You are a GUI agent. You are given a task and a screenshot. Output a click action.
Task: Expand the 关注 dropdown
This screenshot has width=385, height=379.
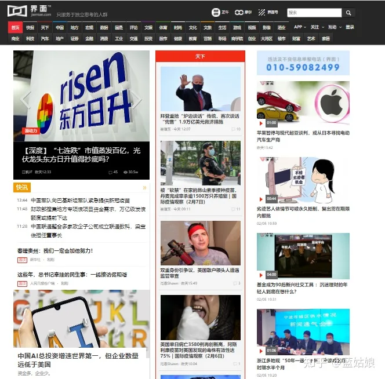[x=317, y=27]
